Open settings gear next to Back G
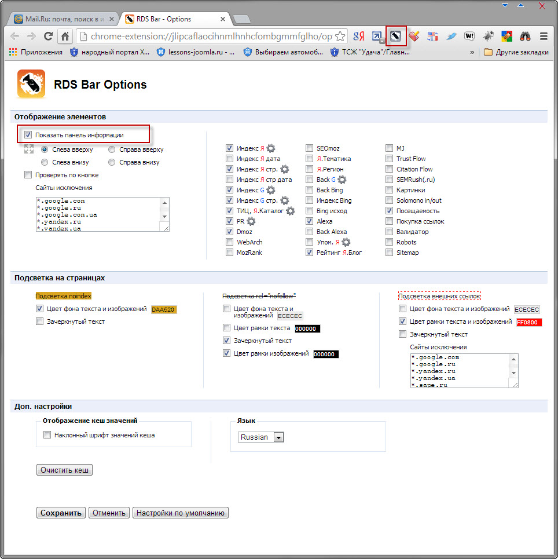This screenshot has width=558, height=559. coord(342,180)
